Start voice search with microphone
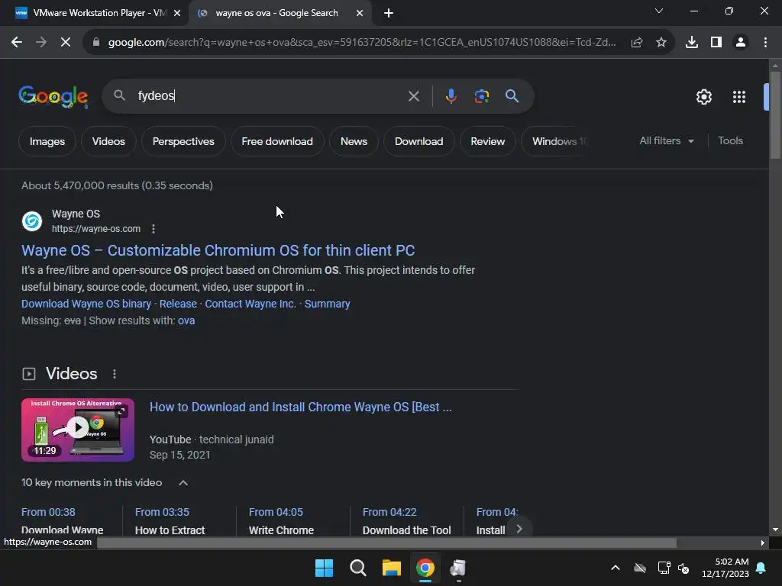Screen dimensions: 782x586 point(451,96)
